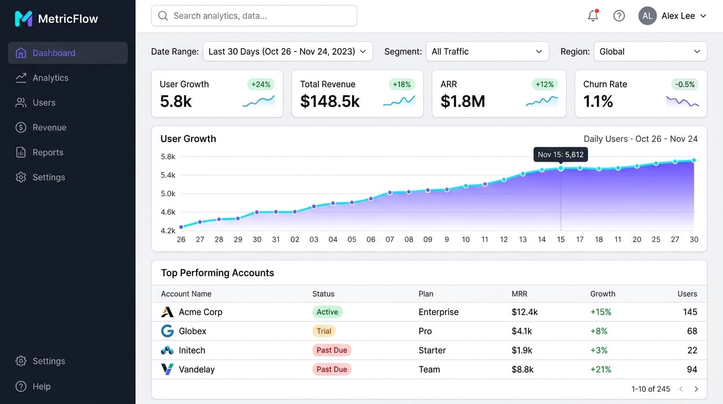Click the gear icon beside upper Settings
Viewport: 723px width, 404px height.
click(x=21, y=177)
